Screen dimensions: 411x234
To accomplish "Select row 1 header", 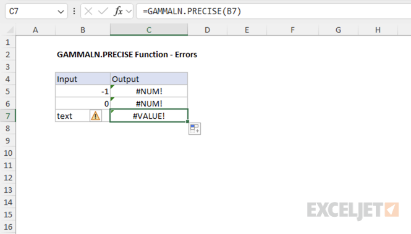I will click(x=8, y=42).
